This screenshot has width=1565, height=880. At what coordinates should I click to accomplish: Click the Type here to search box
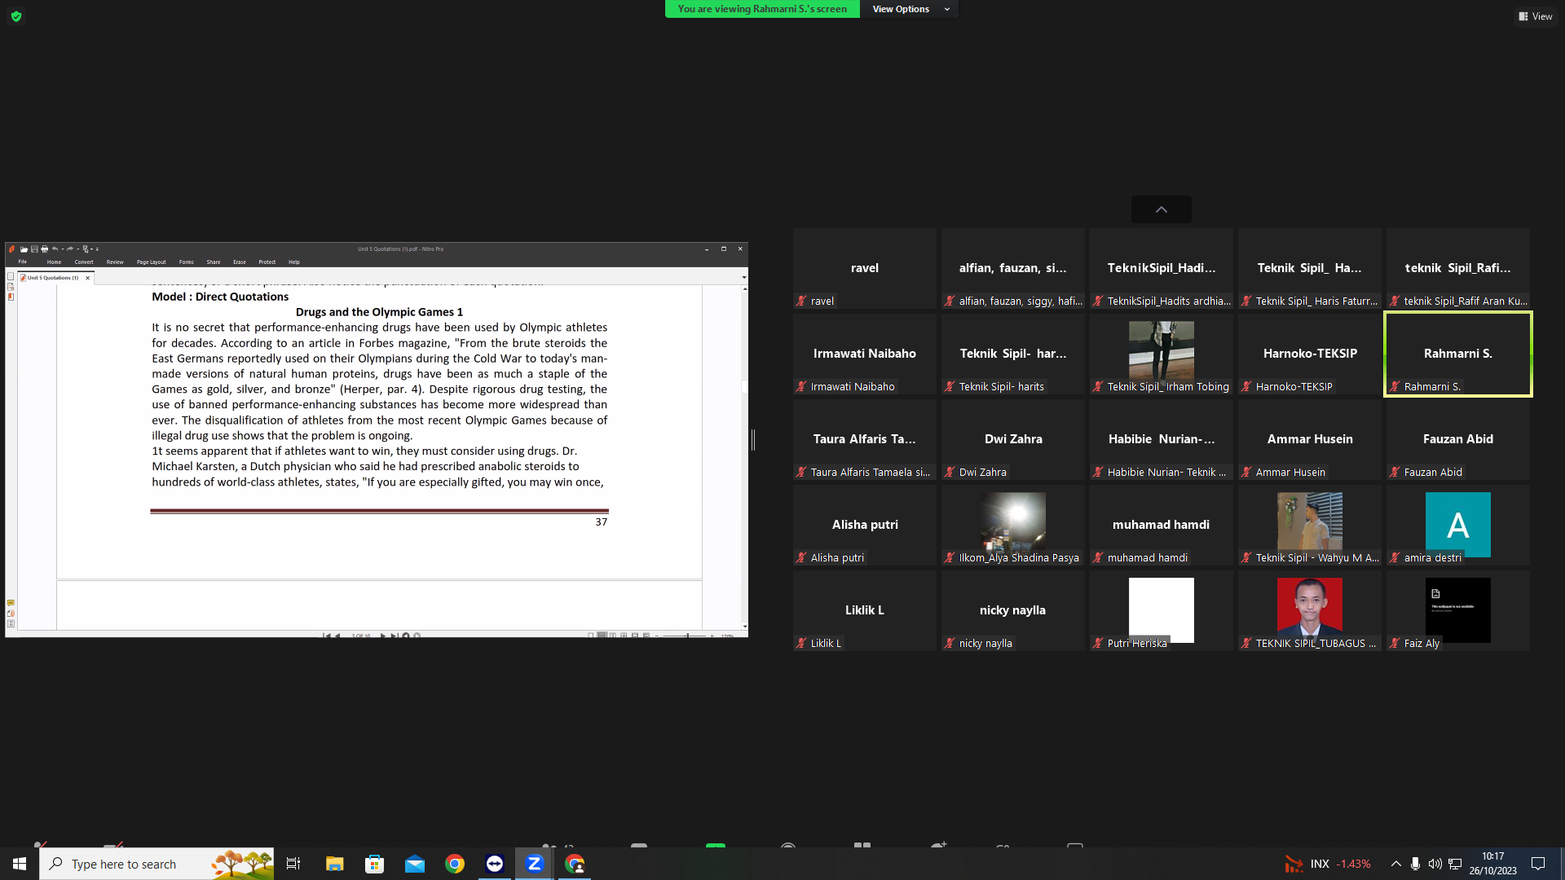156,864
